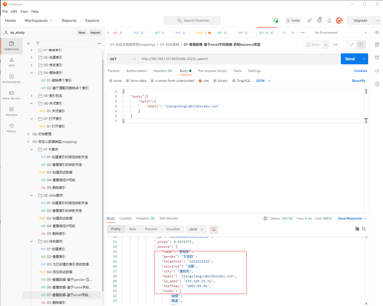The width and height of the screenshot is (383, 306).
Task: Open the No Environment dropdown
Action: [341, 33]
